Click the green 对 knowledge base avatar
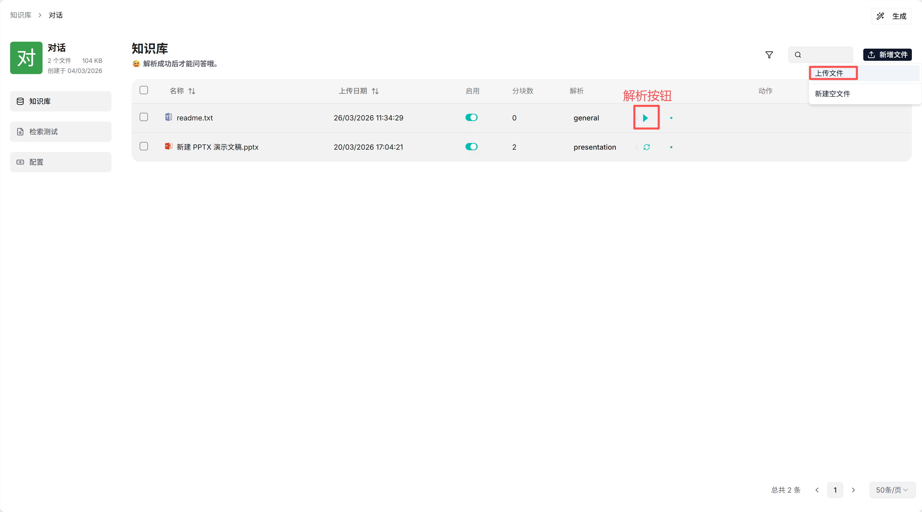Screen dimensions: 922x512 click(26, 58)
